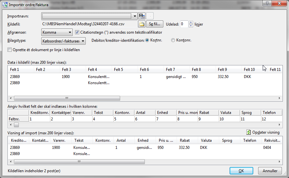Screen dimensions: 289x178
Task: Click the Telefon mapping cell with 12
Action: (x=272, y=119)
